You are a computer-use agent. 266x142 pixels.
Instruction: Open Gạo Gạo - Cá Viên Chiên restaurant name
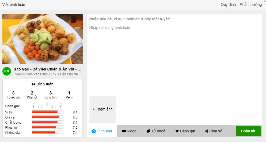(x=47, y=69)
